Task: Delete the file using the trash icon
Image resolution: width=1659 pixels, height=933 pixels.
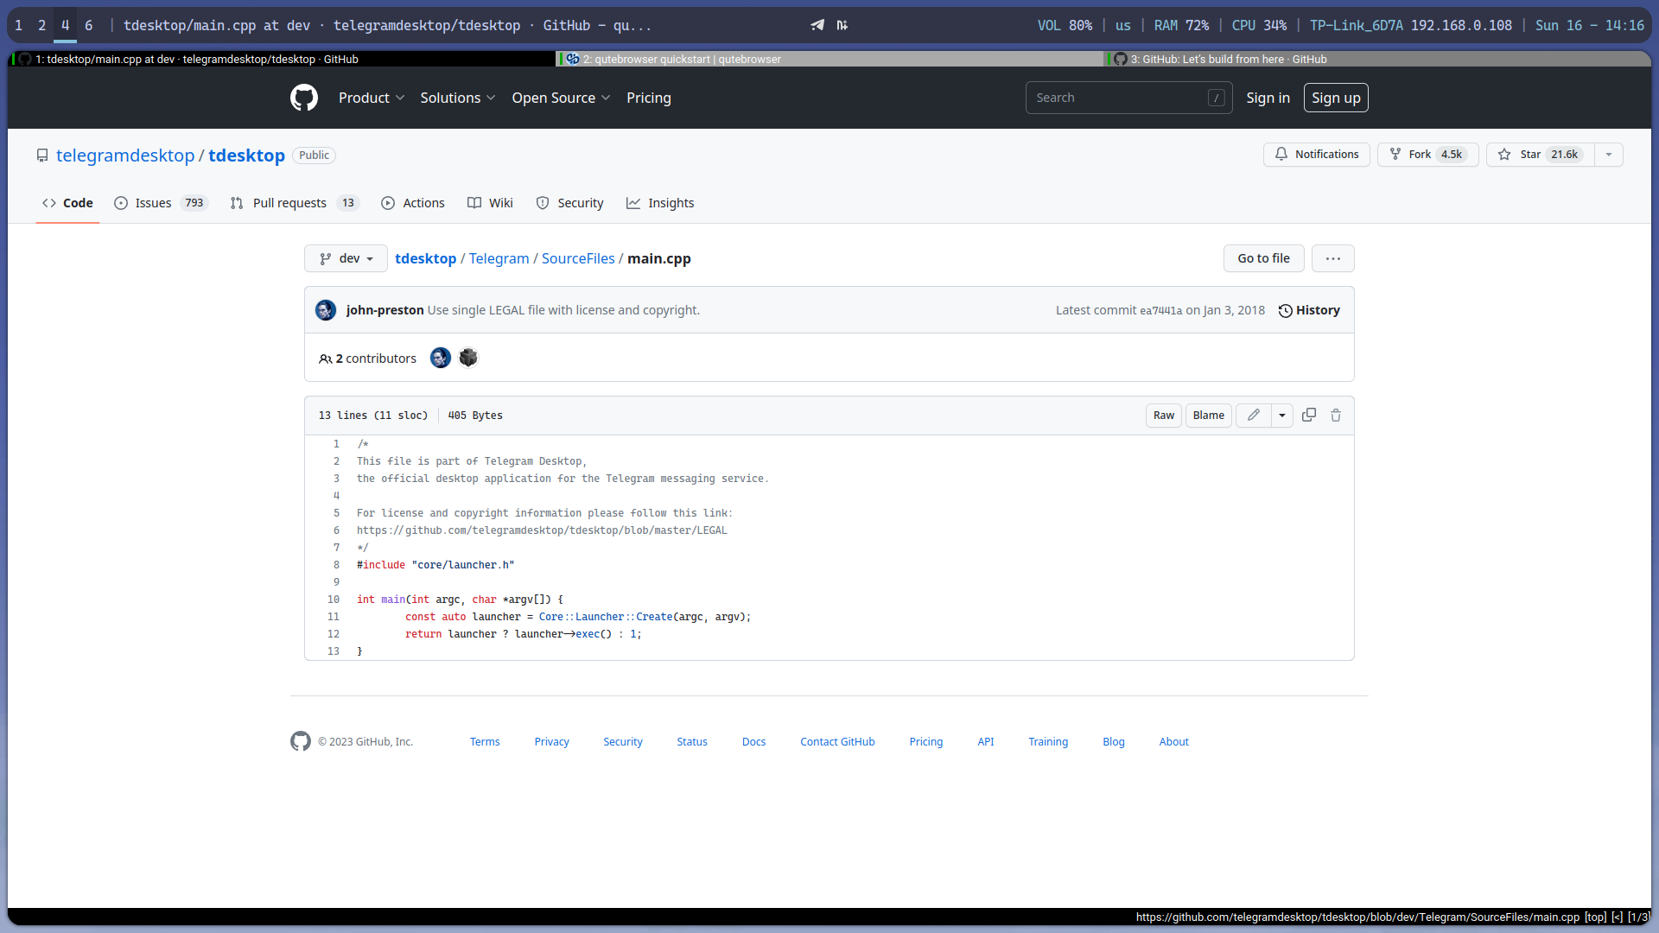Action: click(1335, 416)
